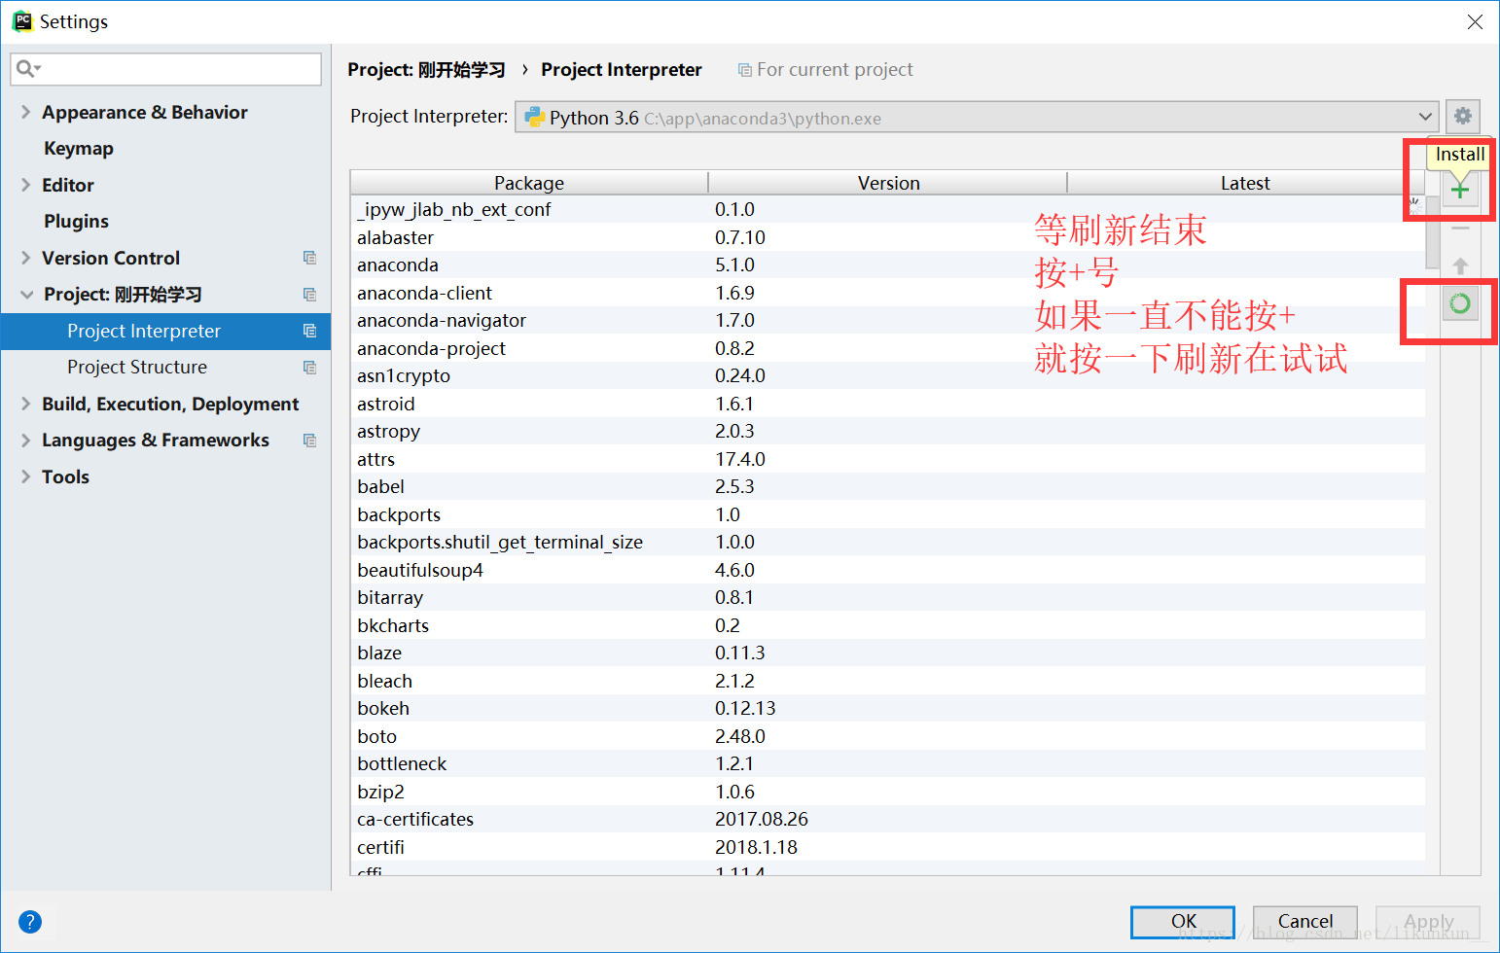
Task: Click the green circular refresh icon
Action: [1459, 303]
